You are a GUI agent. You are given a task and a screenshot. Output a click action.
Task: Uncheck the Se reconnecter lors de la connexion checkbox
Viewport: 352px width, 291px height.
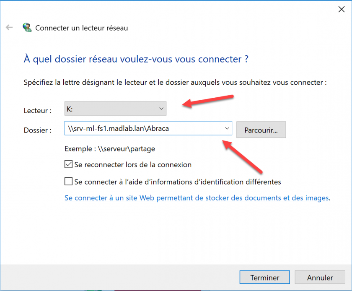coord(68,164)
